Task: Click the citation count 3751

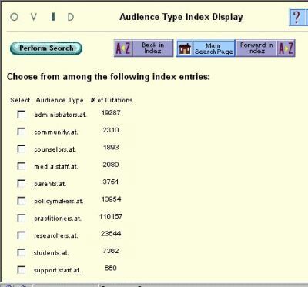Action: click(x=111, y=182)
